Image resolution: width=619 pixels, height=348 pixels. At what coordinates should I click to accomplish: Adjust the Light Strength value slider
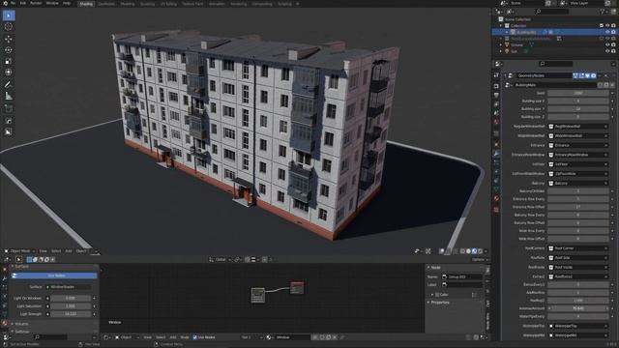pos(71,314)
